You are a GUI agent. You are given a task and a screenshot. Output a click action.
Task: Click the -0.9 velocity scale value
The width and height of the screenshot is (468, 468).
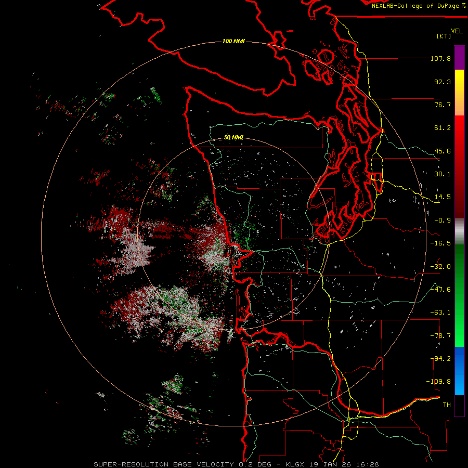pos(443,220)
